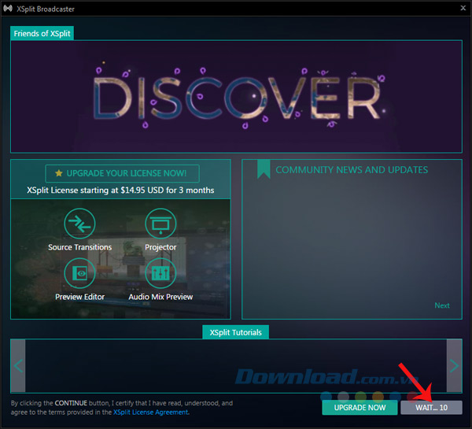Click the WAIT... 10 countdown button
Viewport: 472px width, 429px height.
431,408
